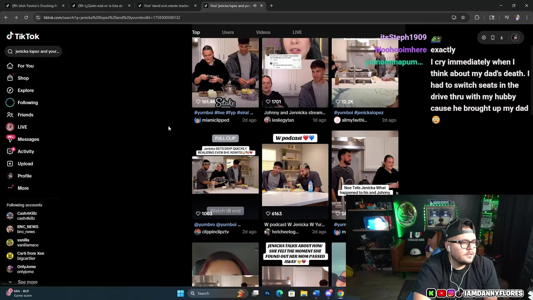Open the More menu in sidebar
Screen dimensions: 533x300
click(x=17, y=188)
